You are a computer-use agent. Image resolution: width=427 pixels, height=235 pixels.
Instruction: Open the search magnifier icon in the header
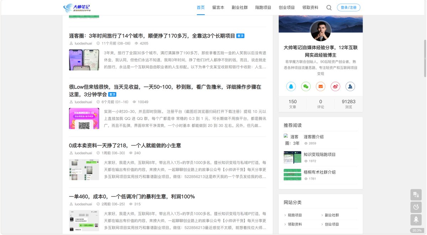point(329,7)
